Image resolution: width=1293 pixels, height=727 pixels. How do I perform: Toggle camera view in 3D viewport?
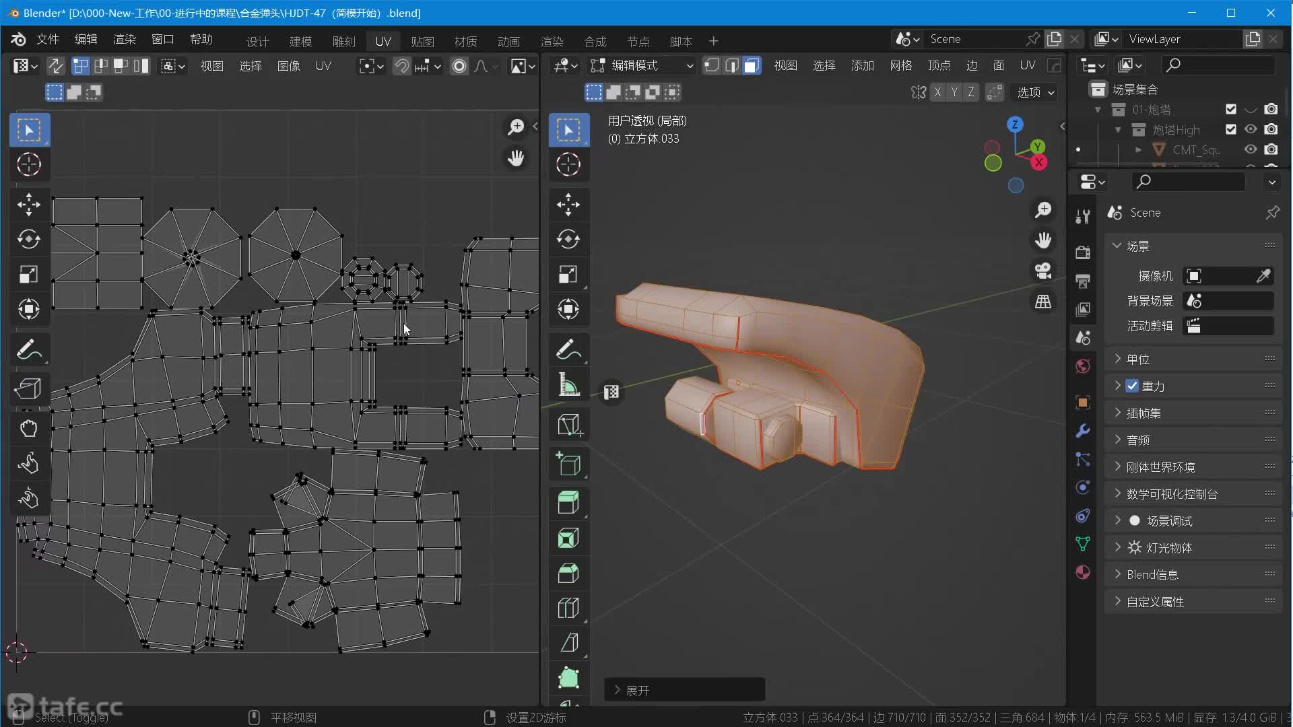tap(1042, 271)
